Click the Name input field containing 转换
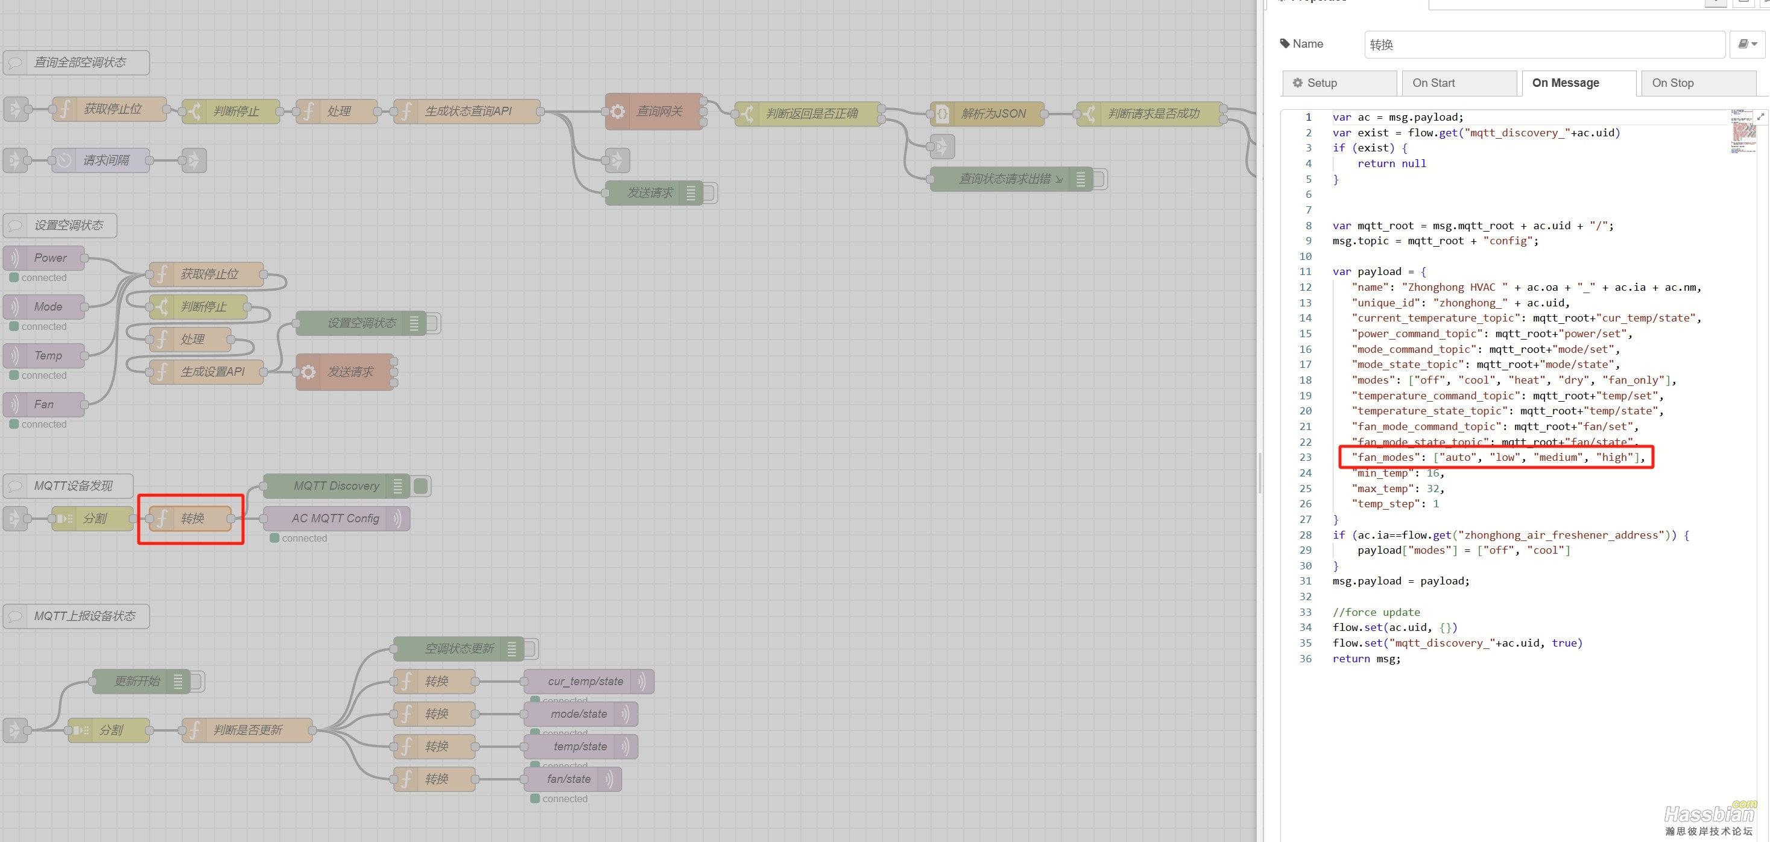The height and width of the screenshot is (842, 1770). click(1544, 45)
